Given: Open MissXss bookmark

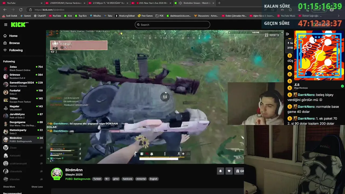Looking at the screenshot, I should (x=95, y=16).
